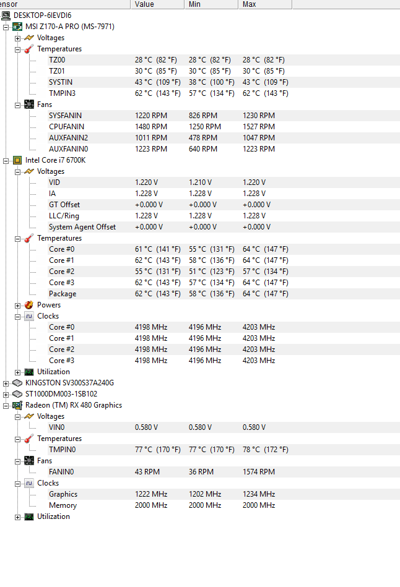Viewport: 400px width, 587px height.
Task: Select the TMPIN0 temperature row
Action: (224, 450)
